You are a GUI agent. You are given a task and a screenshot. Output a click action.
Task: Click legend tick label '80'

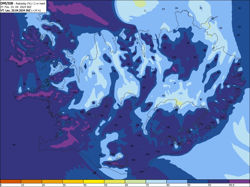[168, 185]
